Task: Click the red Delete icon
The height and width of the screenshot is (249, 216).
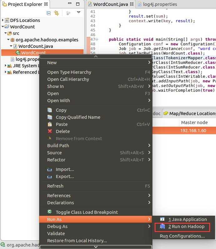Action: tap(50, 131)
